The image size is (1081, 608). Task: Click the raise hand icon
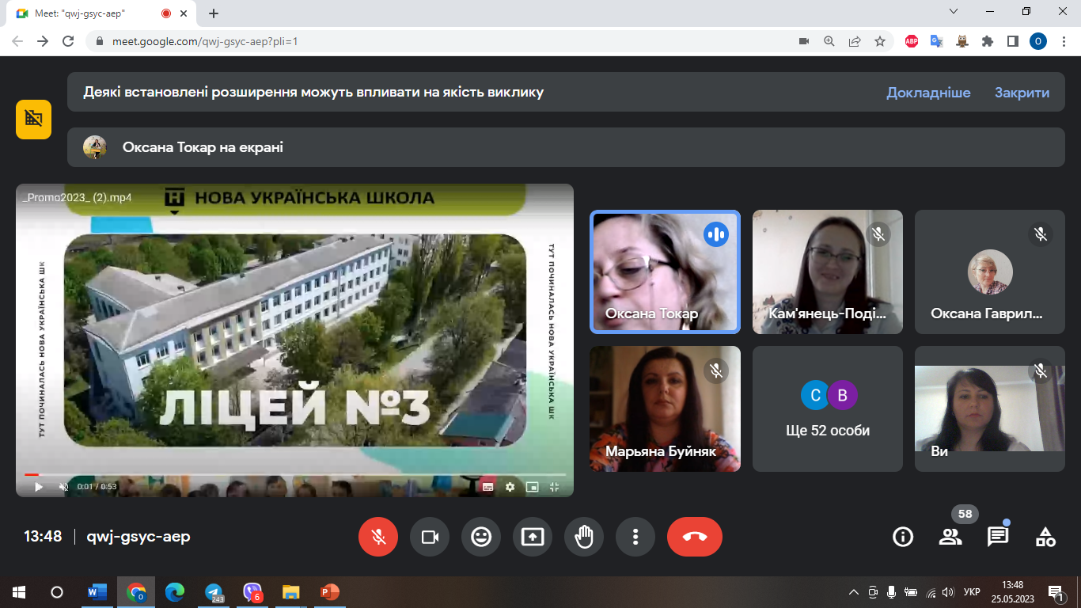(x=584, y=537)
